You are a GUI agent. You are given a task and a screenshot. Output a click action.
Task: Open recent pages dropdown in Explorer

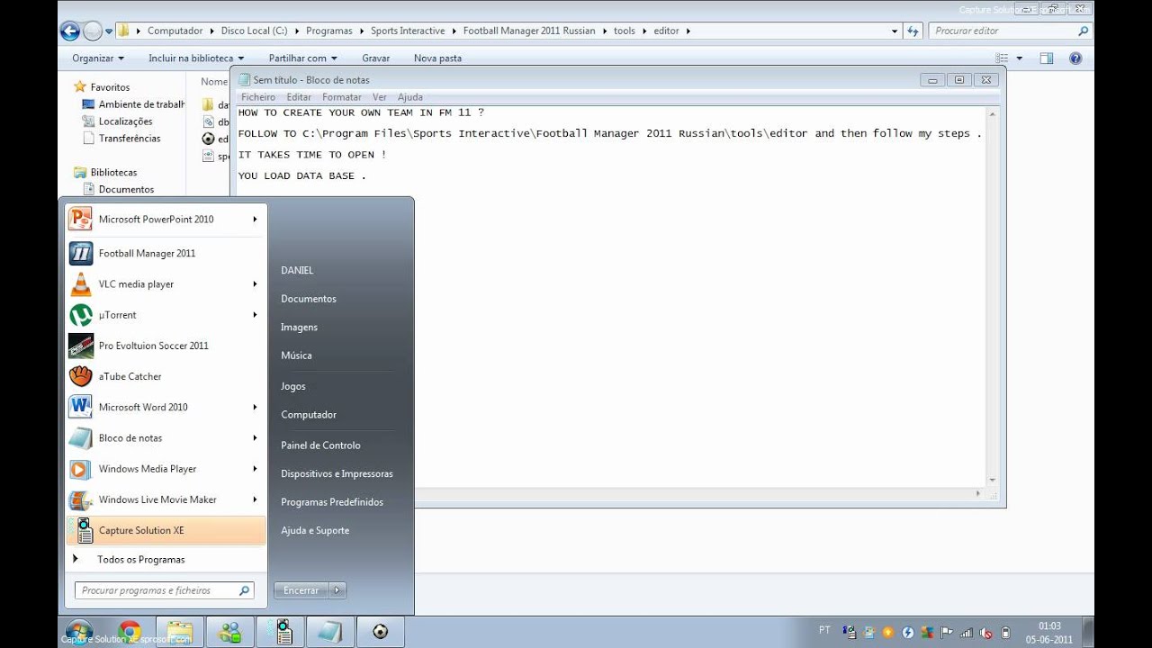click(x=109, y=31)
